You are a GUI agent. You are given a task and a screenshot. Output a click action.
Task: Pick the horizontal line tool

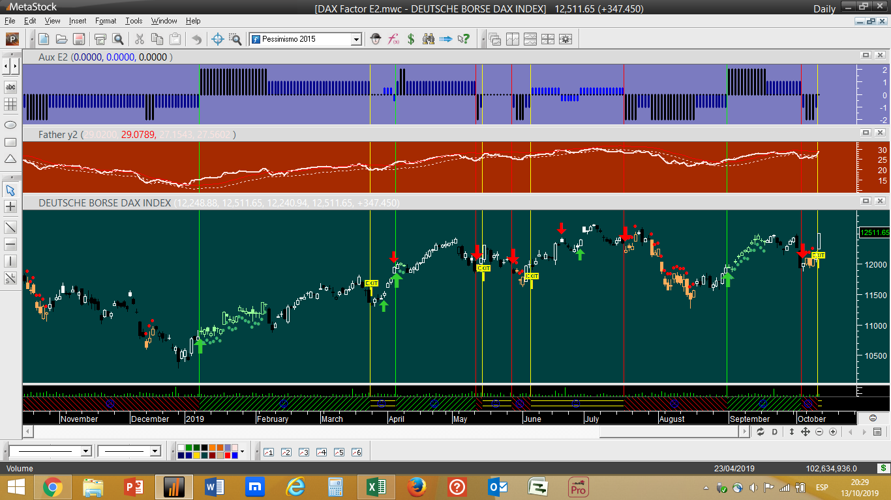pos(10,244)
